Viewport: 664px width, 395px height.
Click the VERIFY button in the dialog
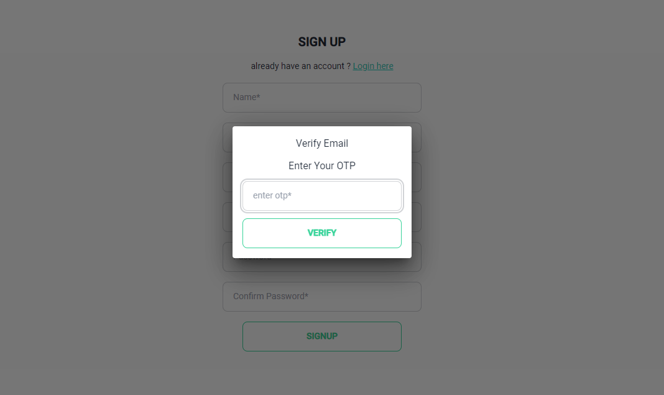322,233
